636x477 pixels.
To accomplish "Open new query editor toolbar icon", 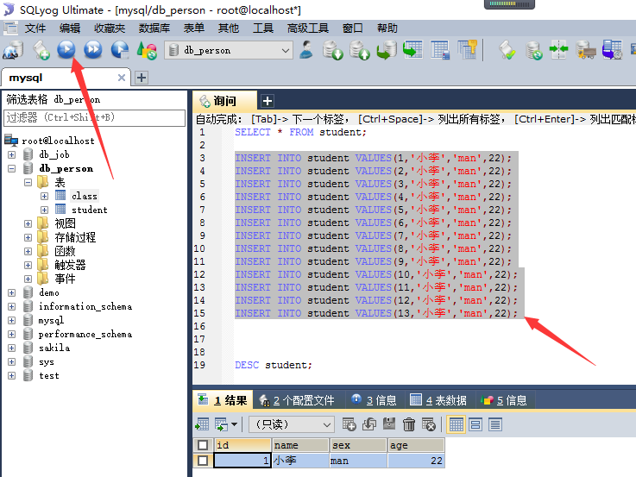I will tap(41, 50).
